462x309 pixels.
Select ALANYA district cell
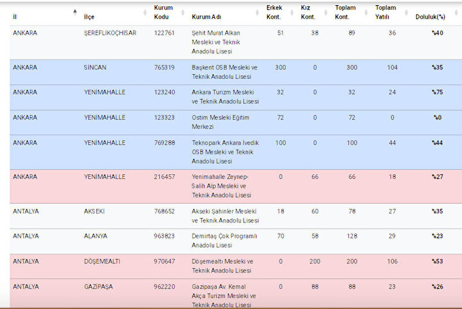point(96,236)
